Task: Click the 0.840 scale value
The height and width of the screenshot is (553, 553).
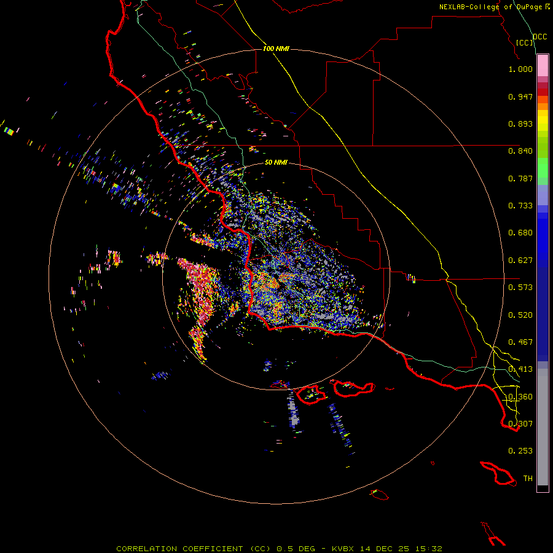Action: (x=520, y=151)
